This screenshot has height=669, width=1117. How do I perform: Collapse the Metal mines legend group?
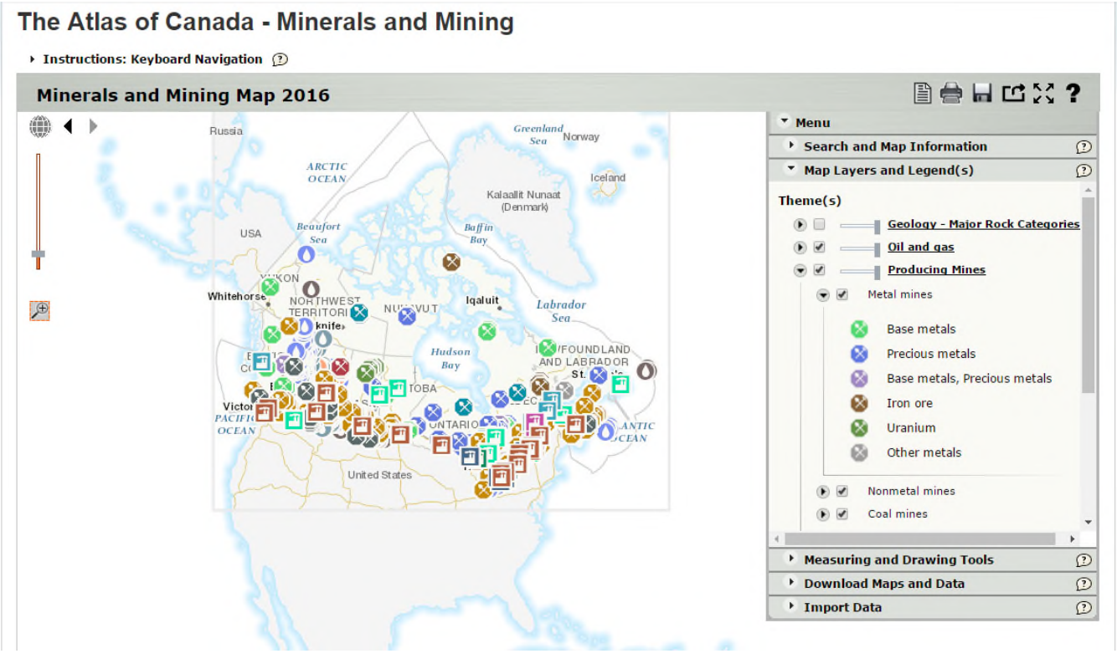(823, 295)
